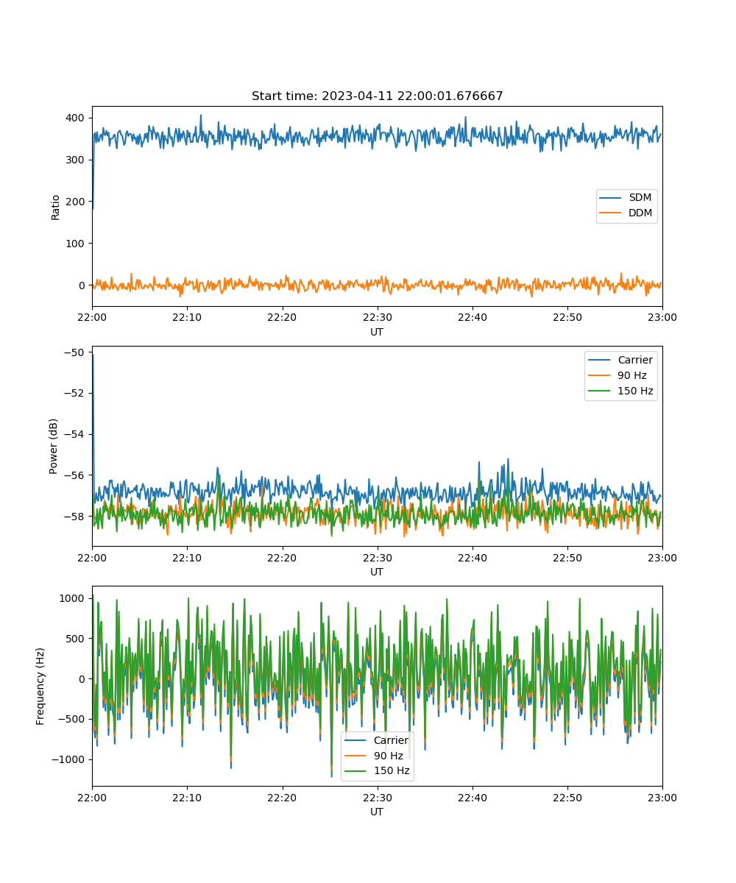Click the 22:00 tick under the Power plot
Screen dimensions: 736x883
[92, 557]
